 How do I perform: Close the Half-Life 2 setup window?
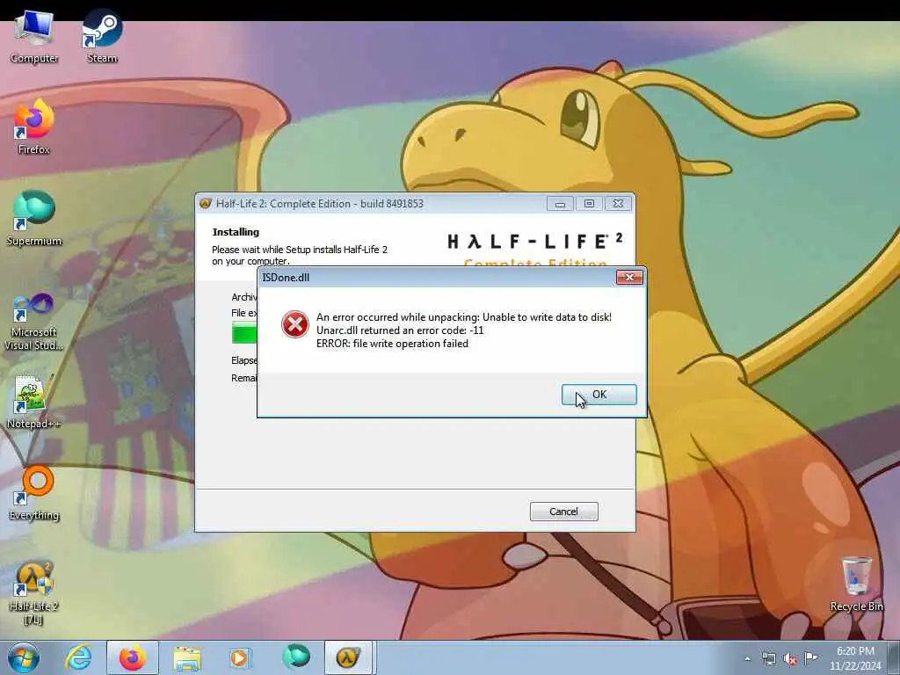click(x=618, y=204)
